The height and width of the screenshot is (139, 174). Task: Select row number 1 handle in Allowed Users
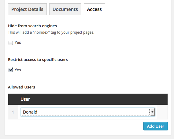coord(13,112)
